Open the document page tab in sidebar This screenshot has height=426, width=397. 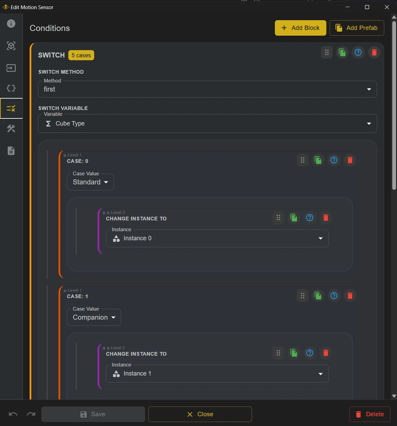tap(11, 151)
